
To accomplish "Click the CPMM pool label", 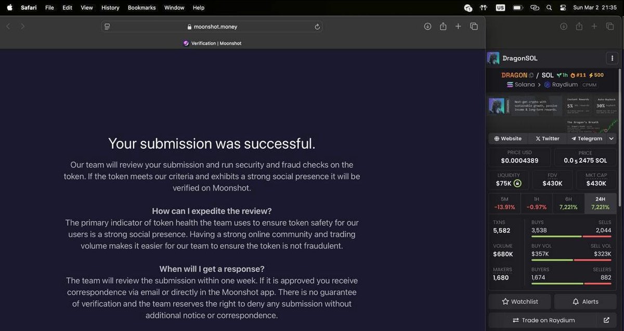I will pyautogui.click(x=589, y=85).
